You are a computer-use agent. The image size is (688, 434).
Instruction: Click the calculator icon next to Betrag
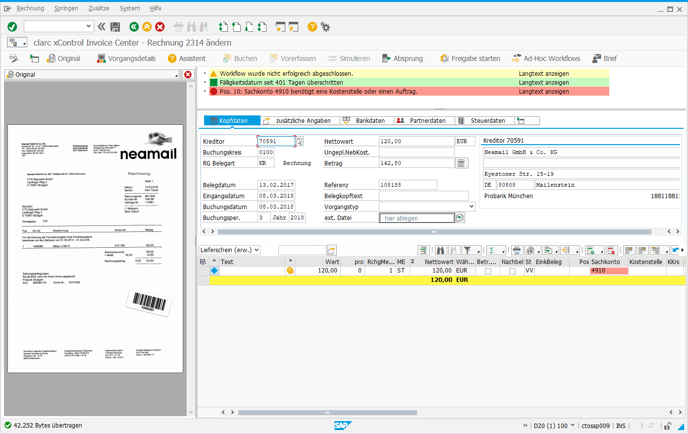pos(461,163)
